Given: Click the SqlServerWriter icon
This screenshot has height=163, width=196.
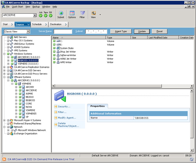Looking at the screenshot, I should (x=58, y=55).
